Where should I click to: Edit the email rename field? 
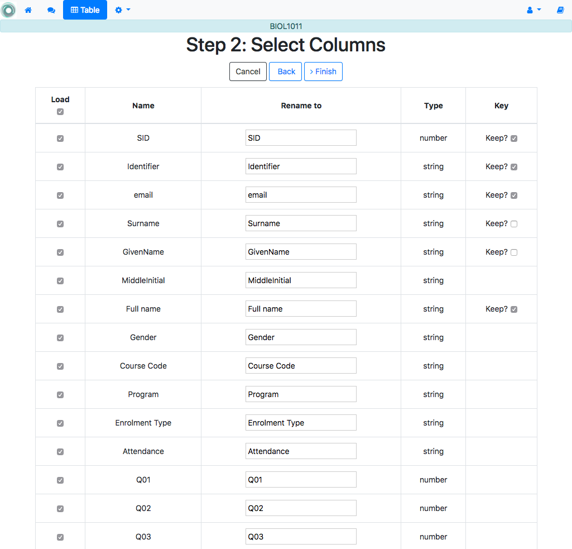tap(301, 194)
